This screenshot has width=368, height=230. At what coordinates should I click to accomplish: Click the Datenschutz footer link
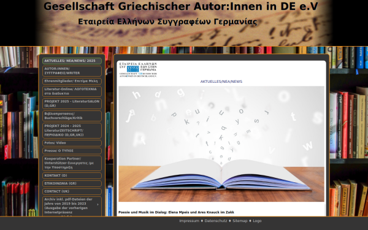tap(216, 221)
